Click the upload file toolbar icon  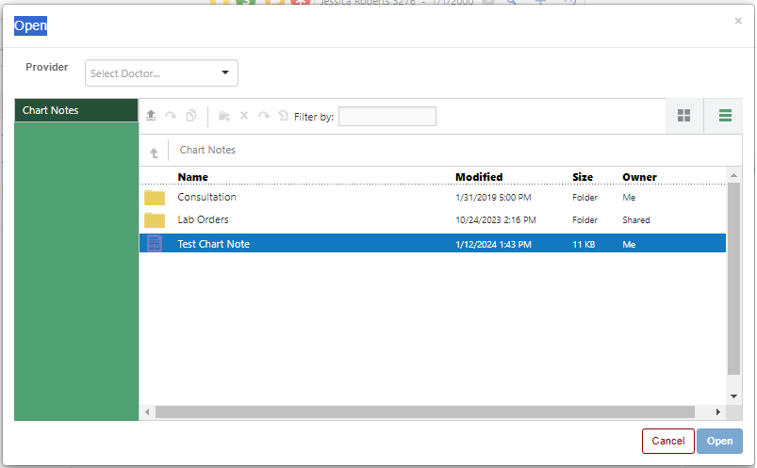click(151, 116)
